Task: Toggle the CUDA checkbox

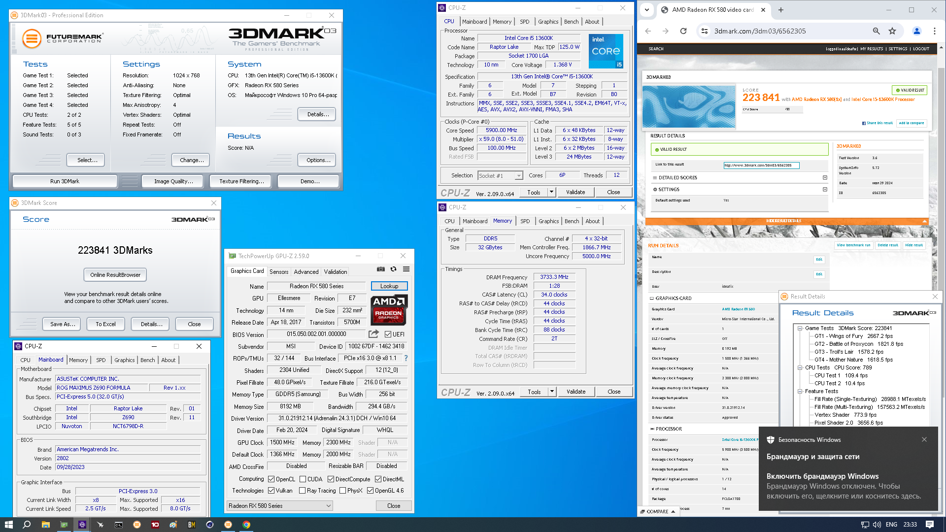Action: coord(303,479)
